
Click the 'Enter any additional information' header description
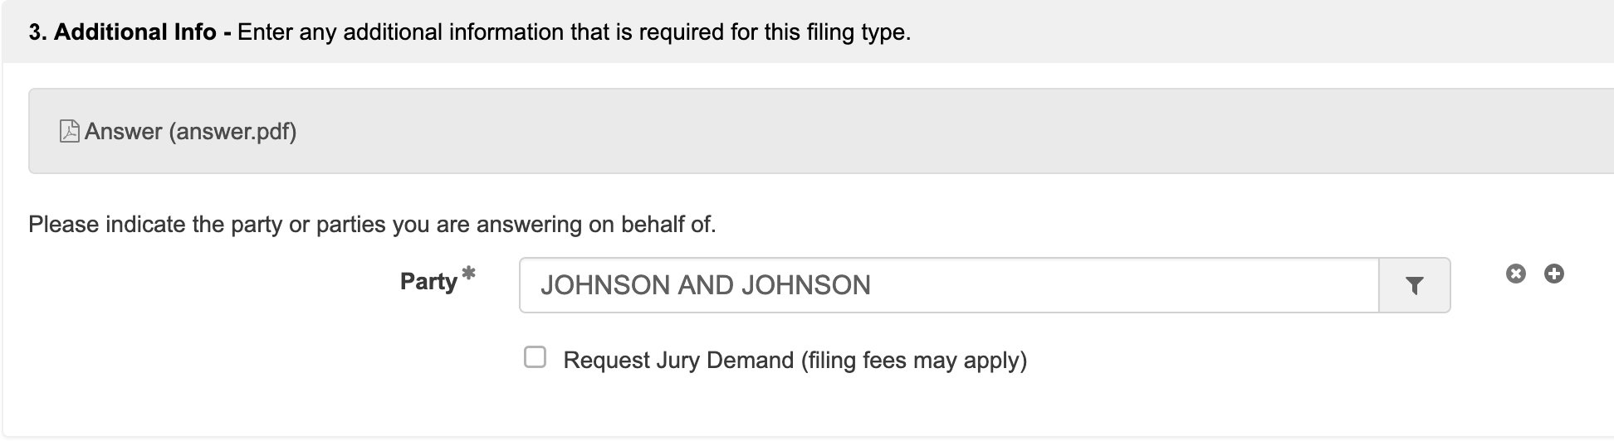574,32
